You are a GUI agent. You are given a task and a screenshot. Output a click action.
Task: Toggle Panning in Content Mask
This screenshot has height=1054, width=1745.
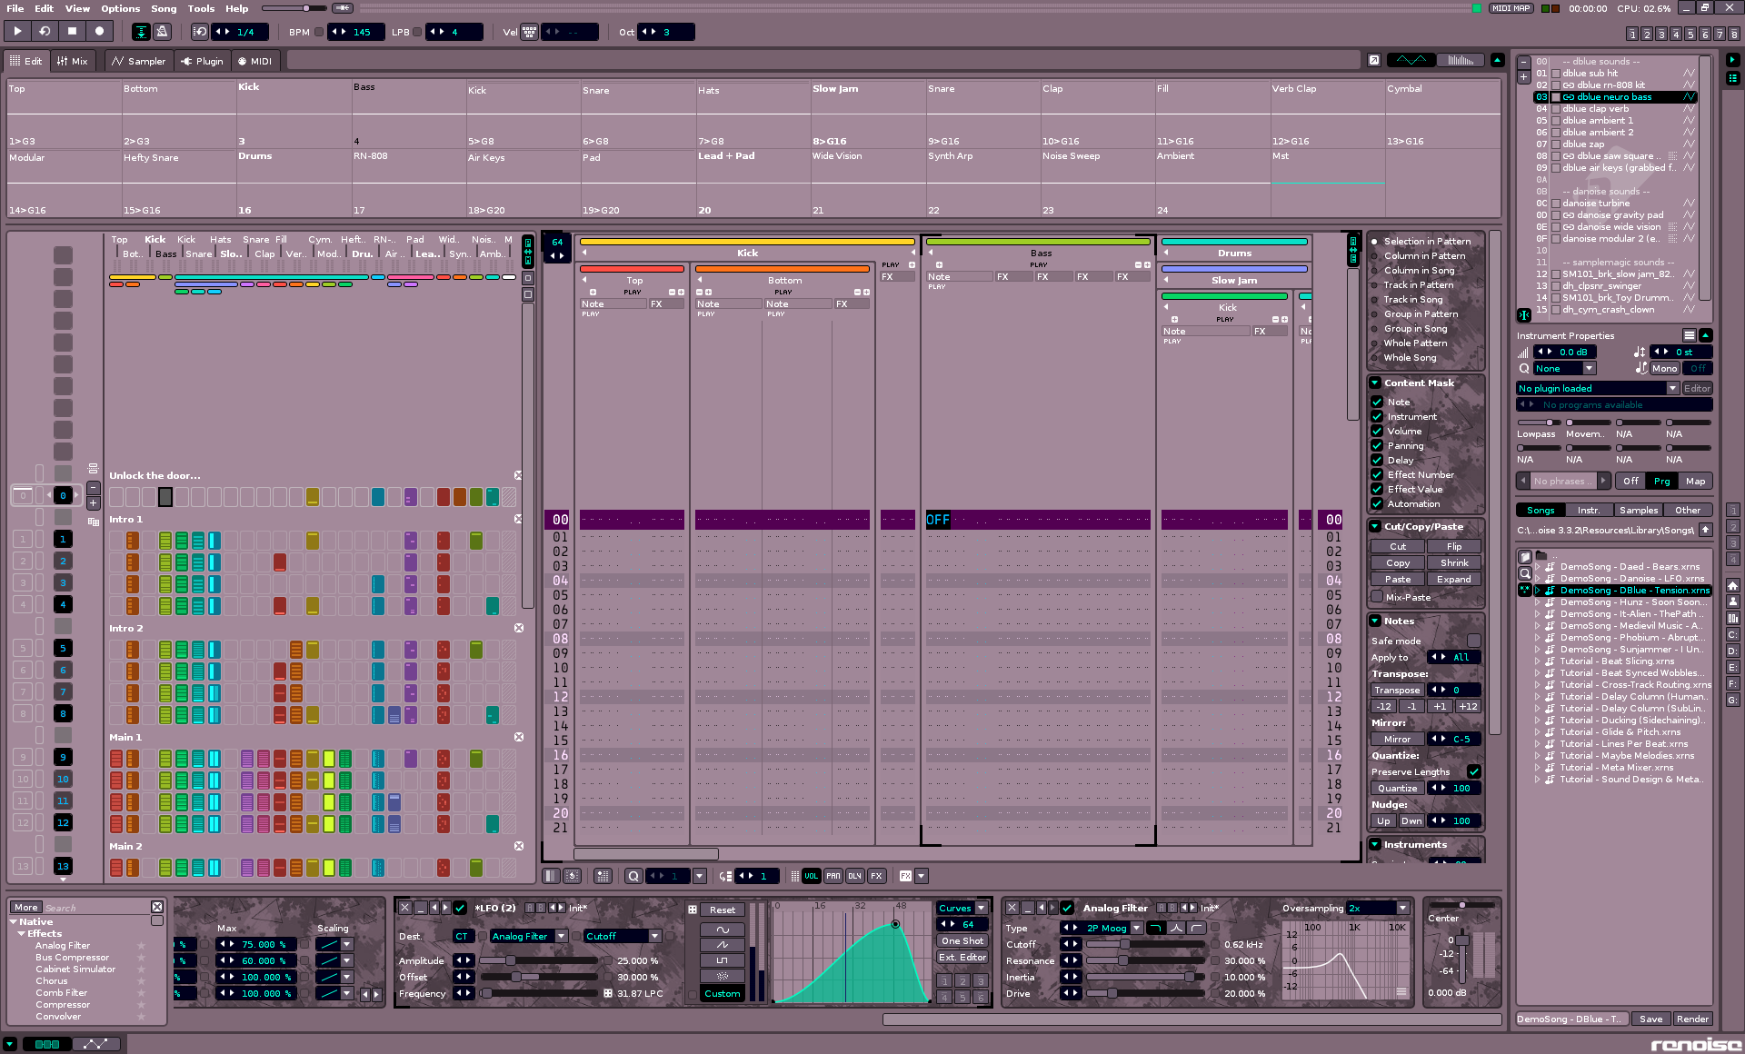[1377, 445]
